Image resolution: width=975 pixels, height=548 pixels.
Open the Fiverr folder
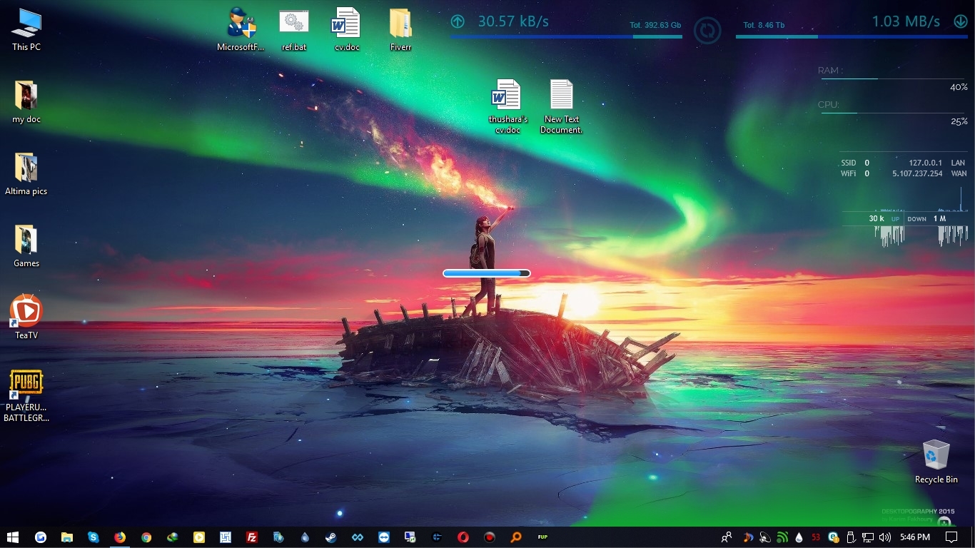coord(400,30)
